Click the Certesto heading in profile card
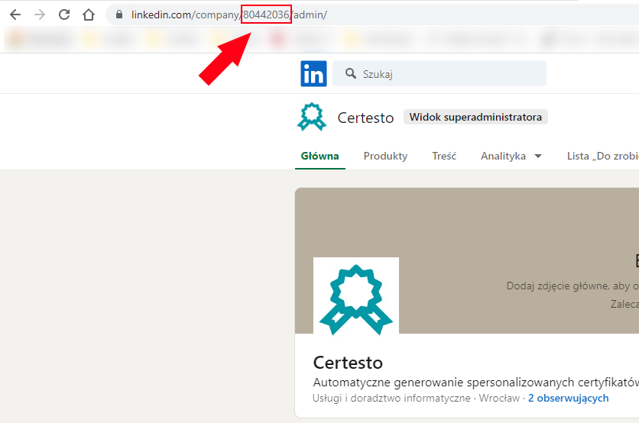The image size is (639, 423). 348,363
